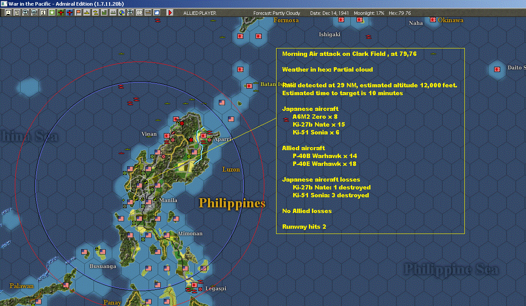Click the 'Hex: 79 76' status text

pos(399,13)
